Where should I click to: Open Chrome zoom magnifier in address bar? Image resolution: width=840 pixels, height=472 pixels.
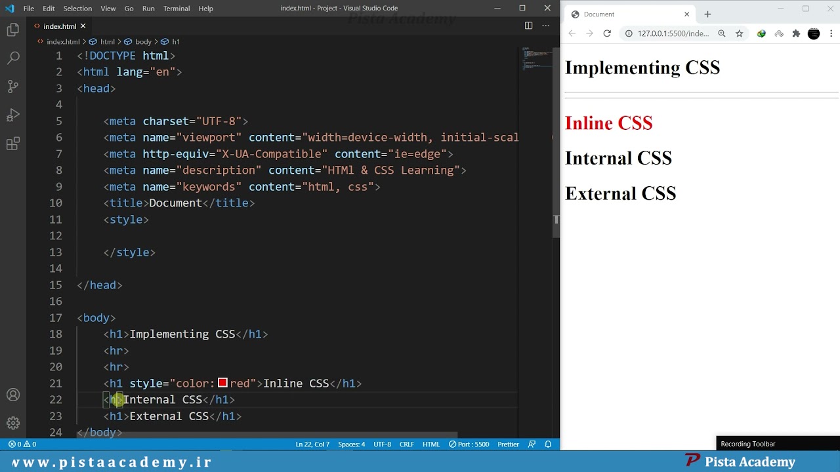point(722,33)
